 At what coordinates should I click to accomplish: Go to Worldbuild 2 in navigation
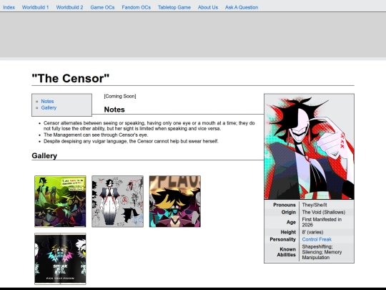69,7
